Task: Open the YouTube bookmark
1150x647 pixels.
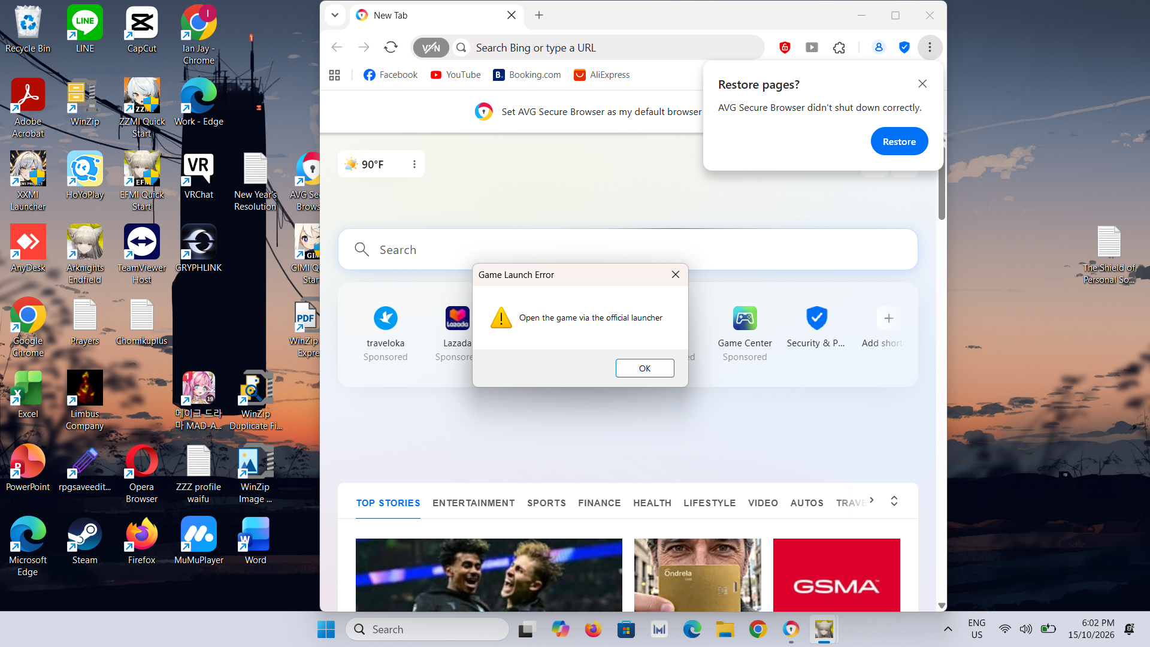Action: [455, 75]
